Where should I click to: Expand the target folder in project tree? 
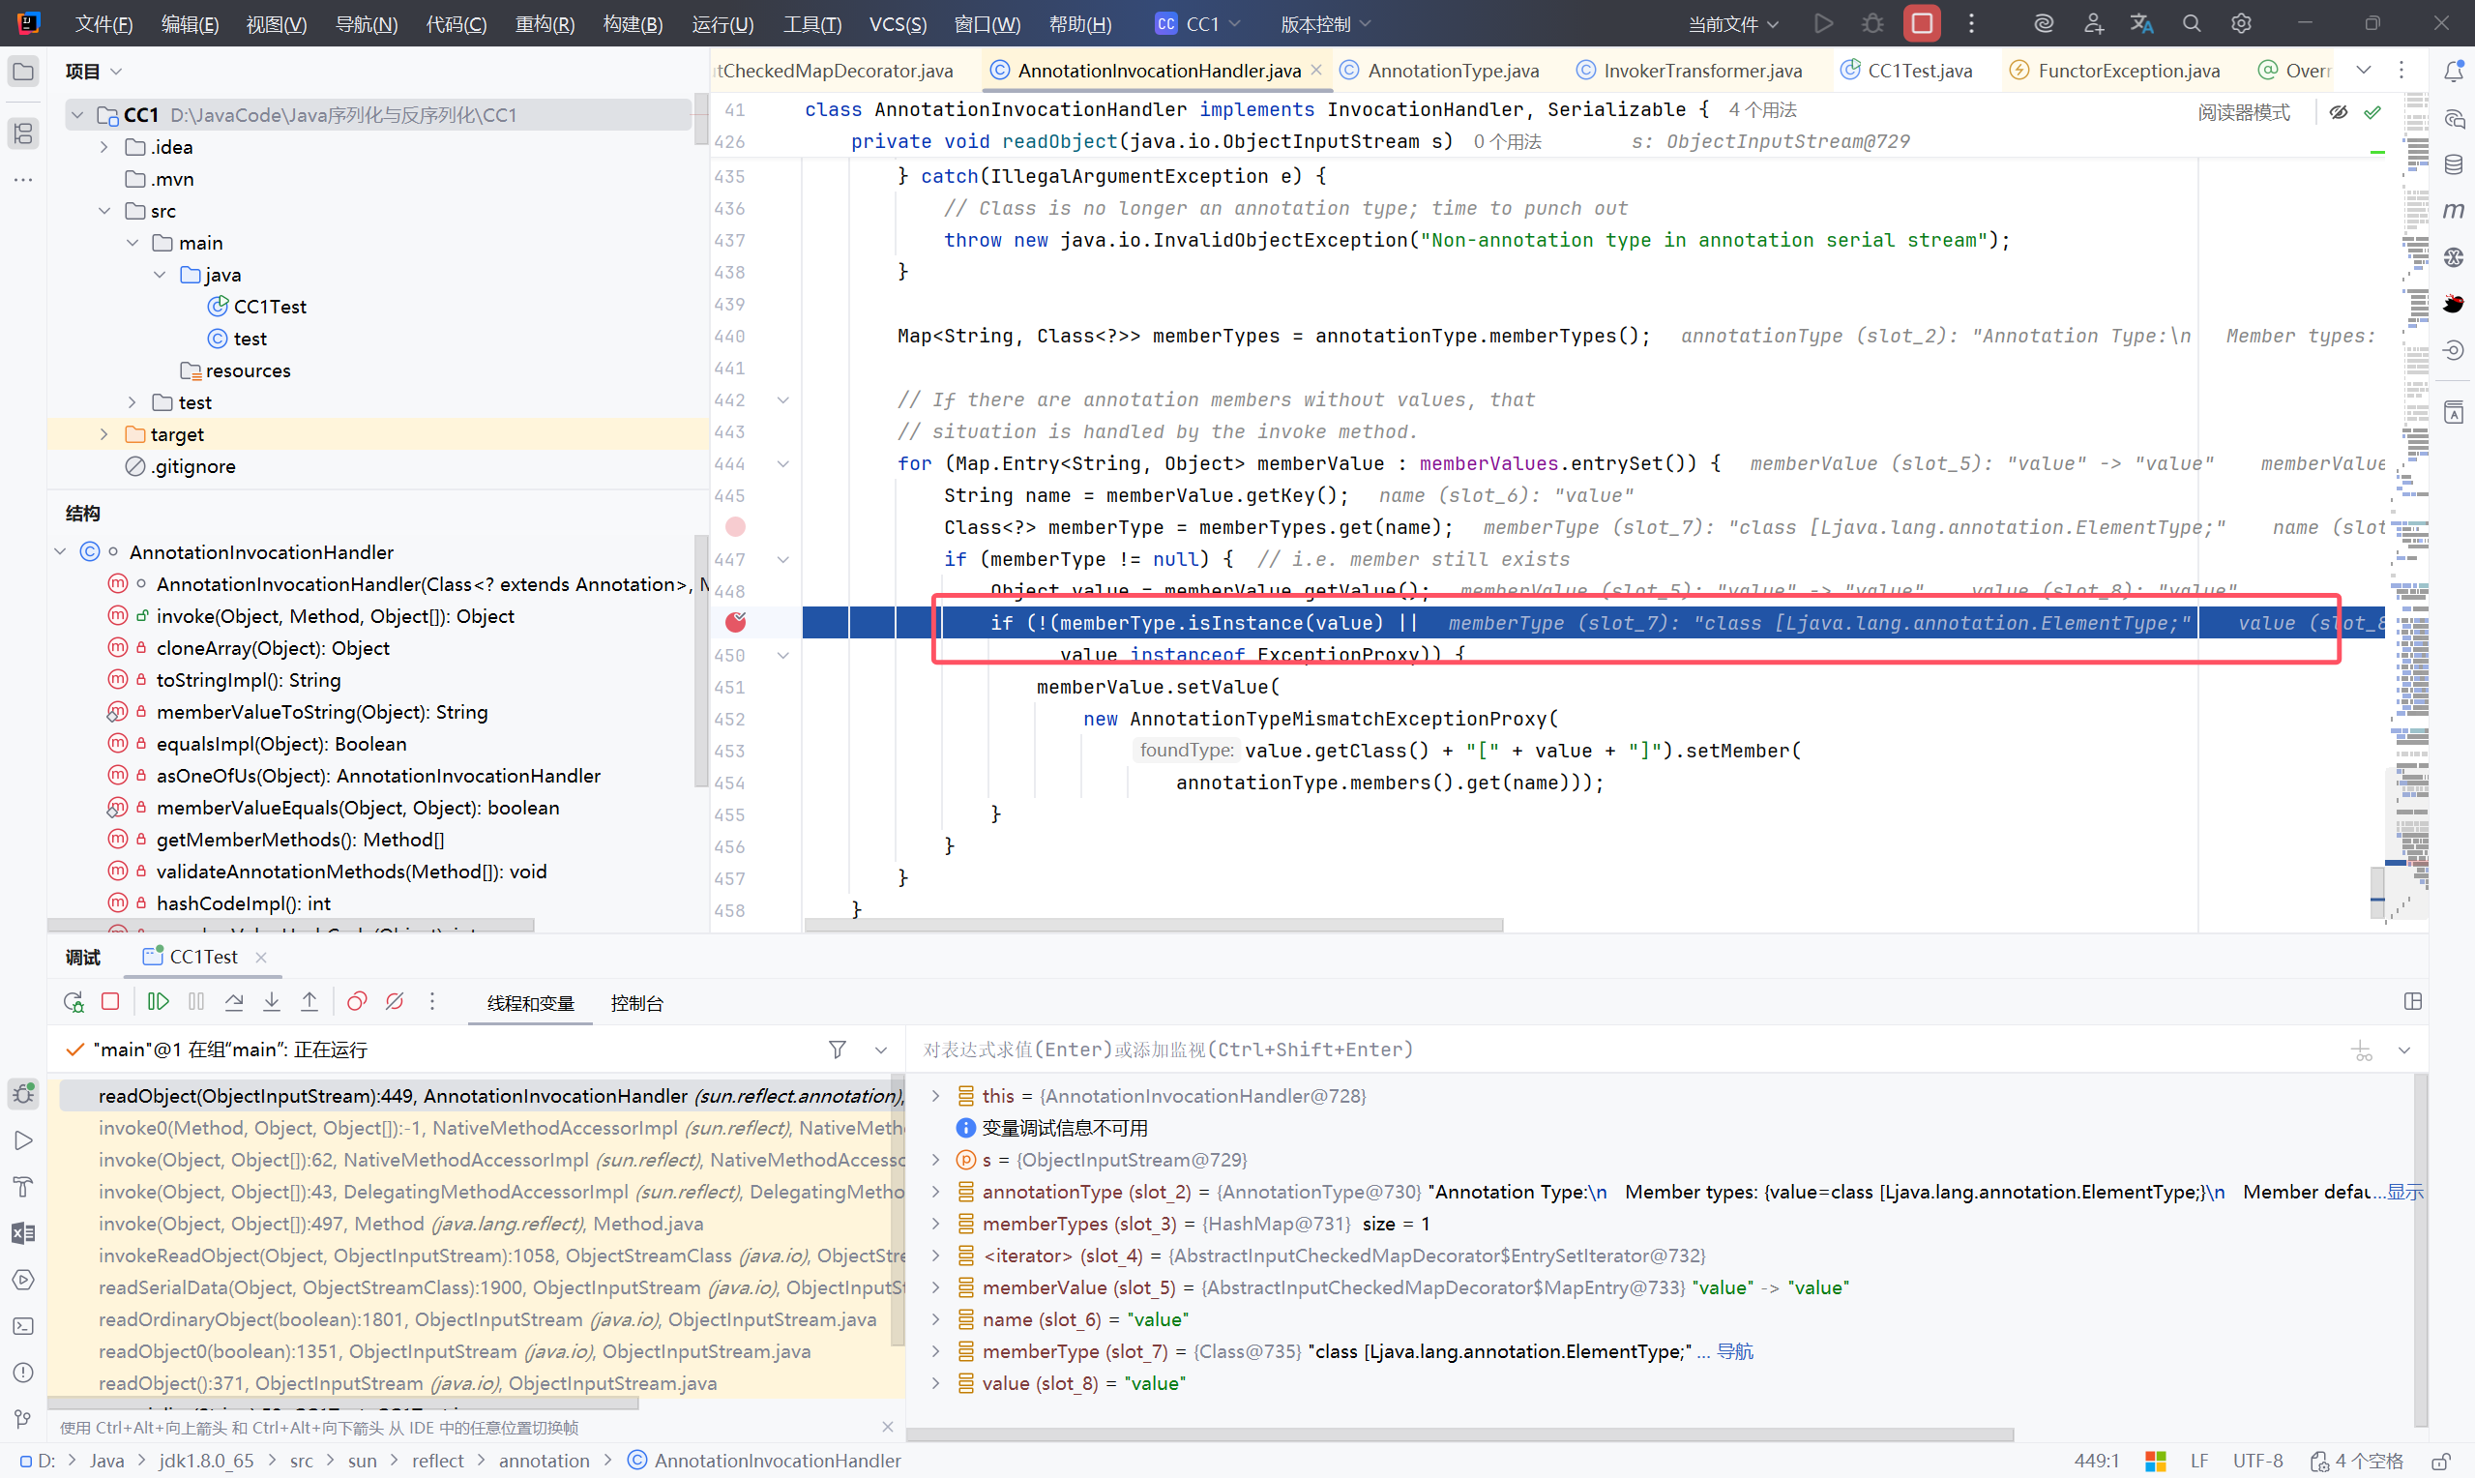pyautogui.click(x=104, y=434)
